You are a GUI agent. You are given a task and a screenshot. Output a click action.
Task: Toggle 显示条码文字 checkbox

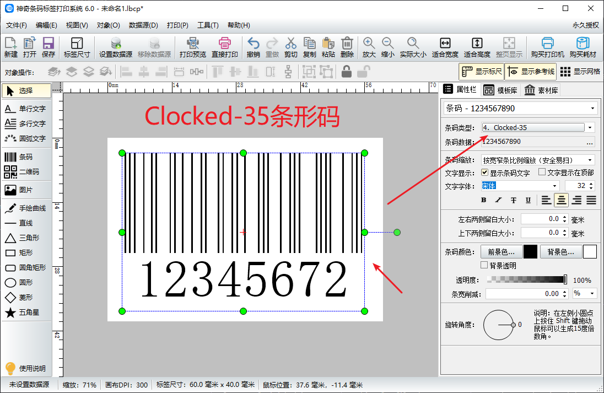[x=484, y=172]
